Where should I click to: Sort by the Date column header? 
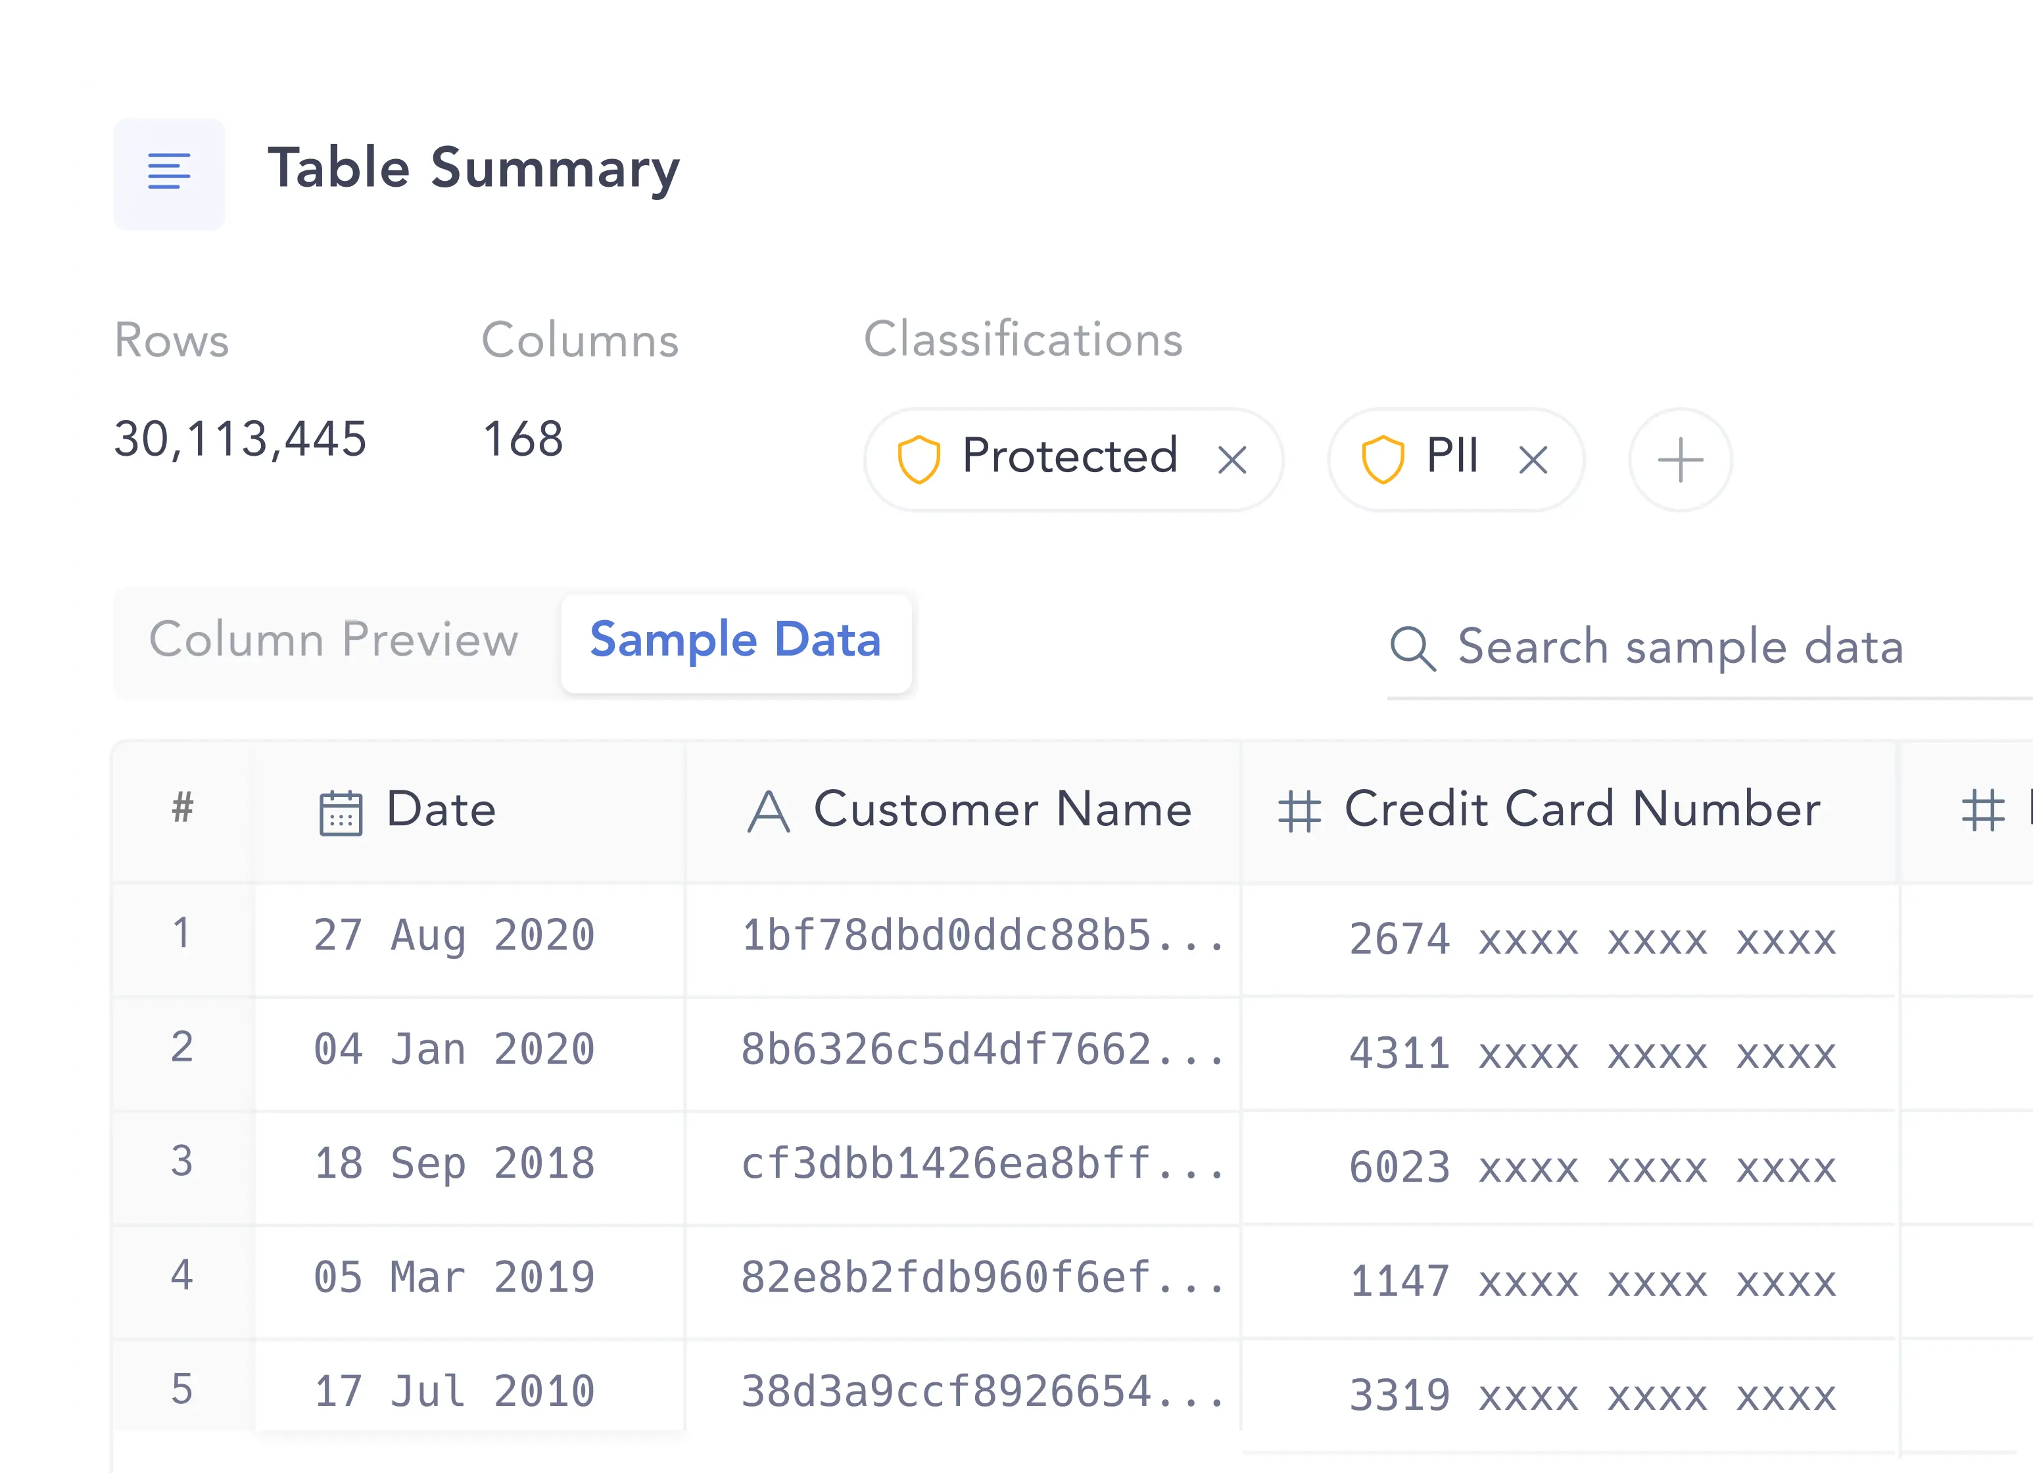[469, 811]
